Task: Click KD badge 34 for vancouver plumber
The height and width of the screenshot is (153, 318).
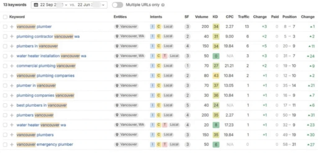Action: coord(216,27)
